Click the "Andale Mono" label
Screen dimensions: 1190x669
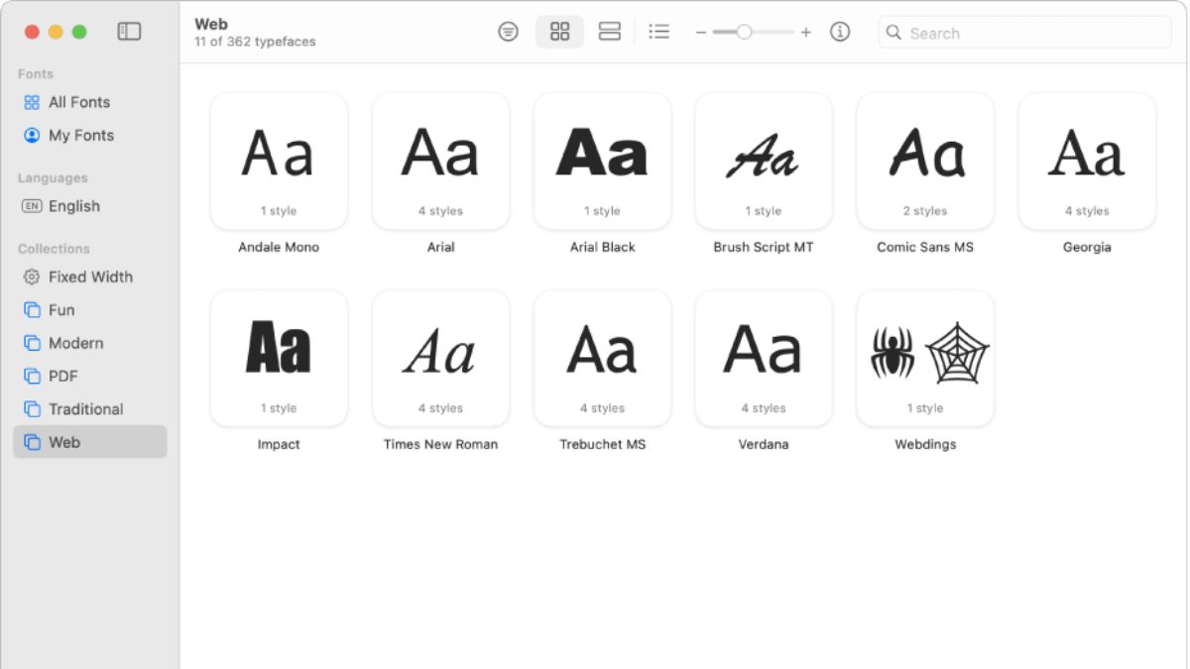pyautogui.click(x=279, y=247)
